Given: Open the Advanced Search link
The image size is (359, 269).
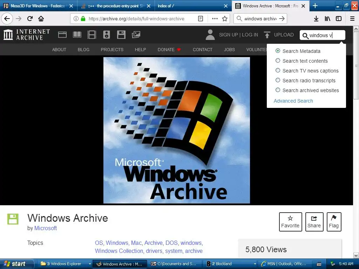Looking at the screenshot, I should [x=293, y=101].
